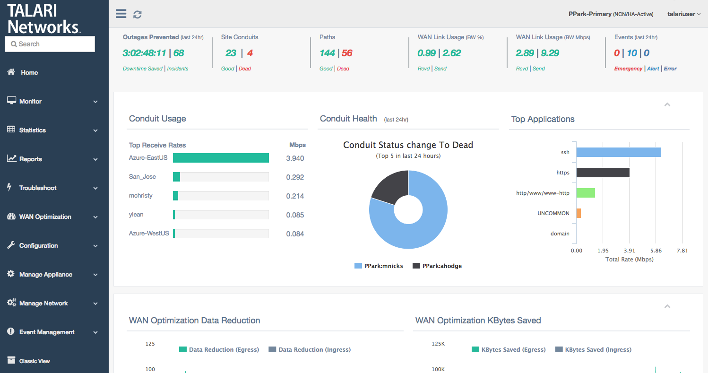Collapse the WAN Optimization charts panel
The width and height of the screenshot is (708, 373).
[x=667, y=306]
